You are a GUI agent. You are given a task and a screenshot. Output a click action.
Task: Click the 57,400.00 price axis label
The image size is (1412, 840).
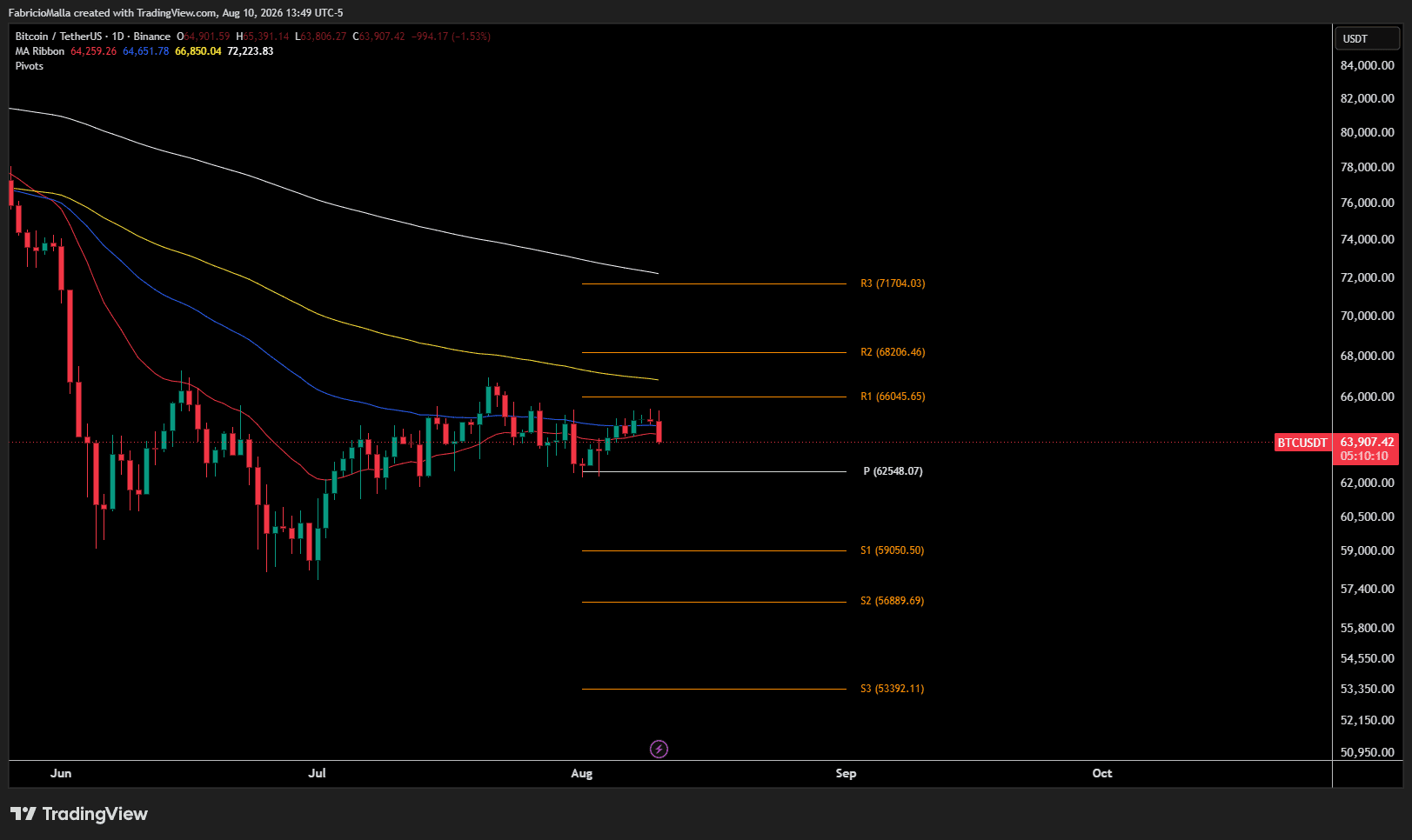[x=1367, y=589]
